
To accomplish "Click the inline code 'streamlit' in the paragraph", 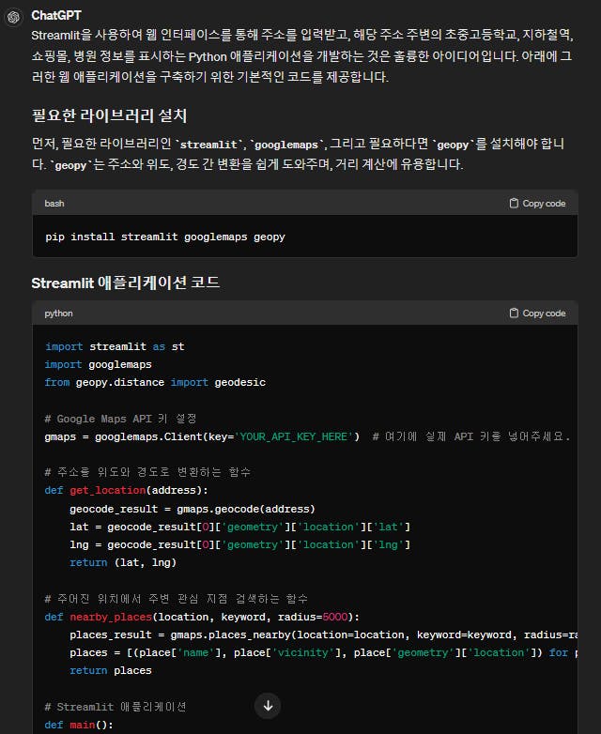I will [x=208, y=145].
